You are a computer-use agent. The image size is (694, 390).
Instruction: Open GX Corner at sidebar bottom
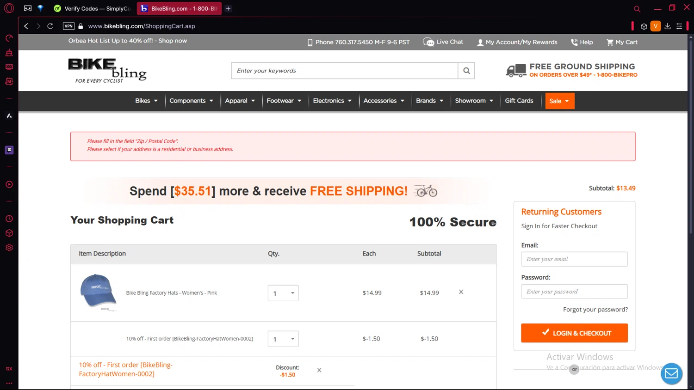tap(9, 369)
